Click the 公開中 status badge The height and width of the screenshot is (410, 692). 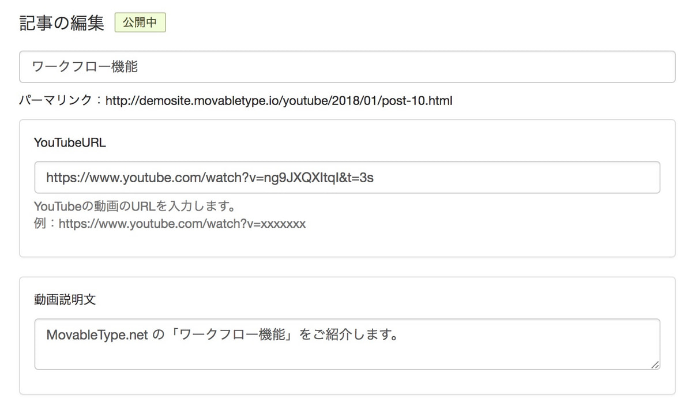(x=140, y=23)
